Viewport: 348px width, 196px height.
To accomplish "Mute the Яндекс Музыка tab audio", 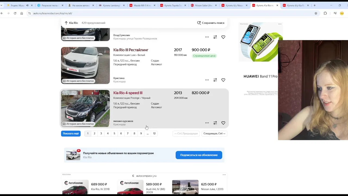I will click(x=27, y=5).
